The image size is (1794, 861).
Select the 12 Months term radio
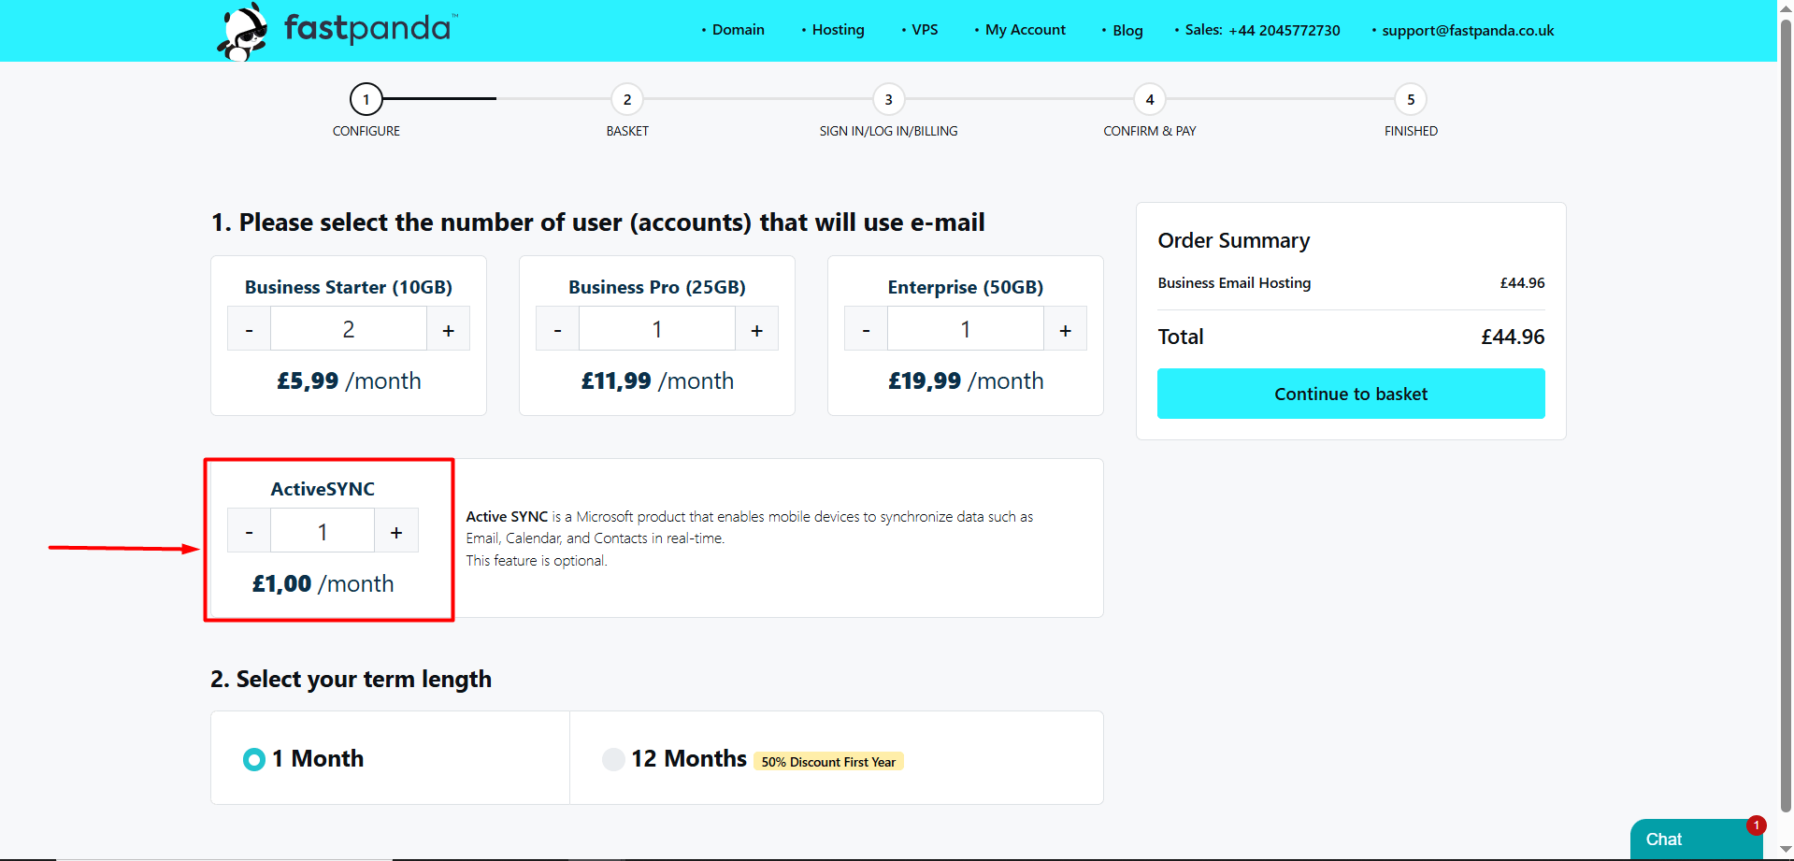613,759
